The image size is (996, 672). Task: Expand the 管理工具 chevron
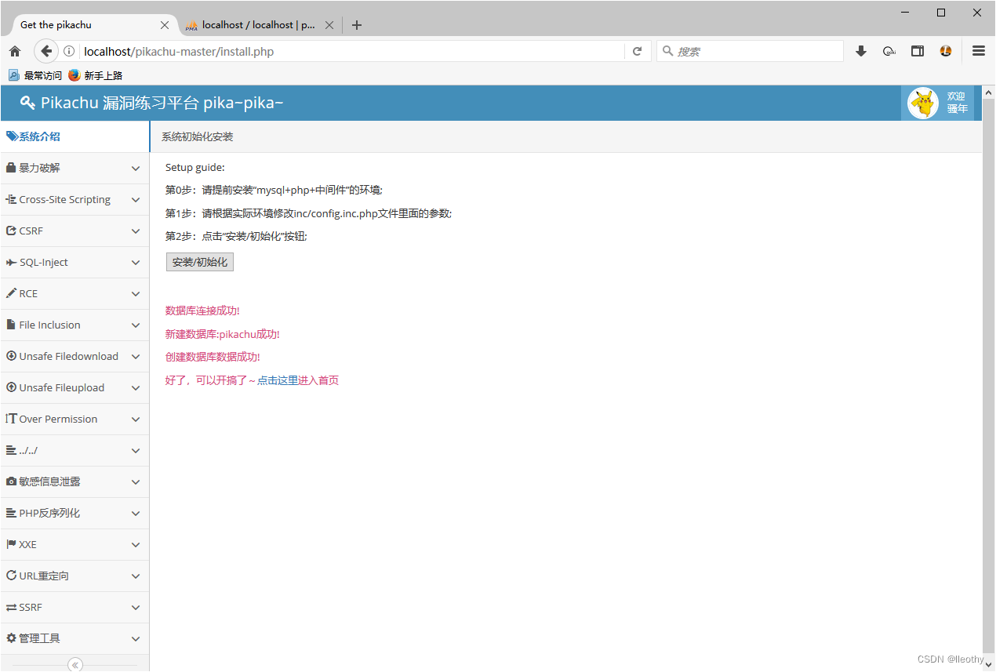[136, 639]
